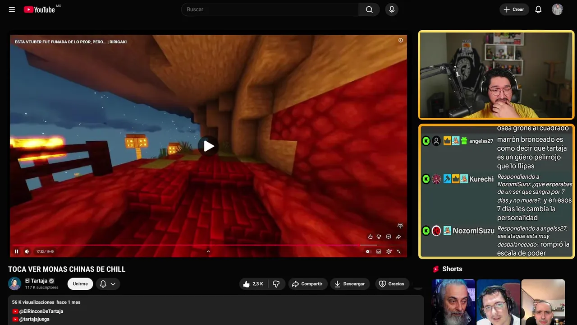Open El Tartaja channel name link
This screenshot has width=577, height=325.
(36, 281)
